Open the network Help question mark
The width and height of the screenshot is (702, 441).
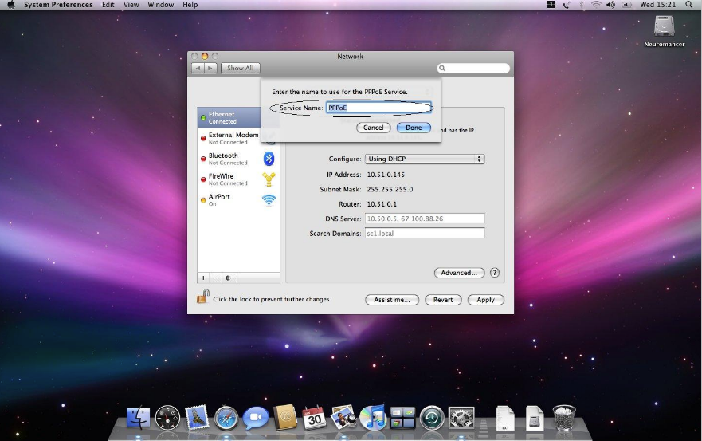click(494, 273)
